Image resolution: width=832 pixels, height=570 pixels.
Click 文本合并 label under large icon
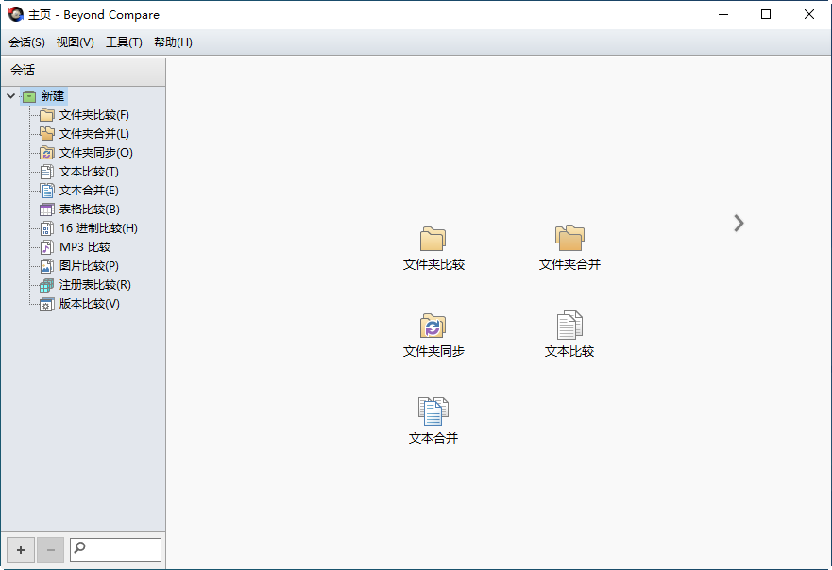point(433,438)
